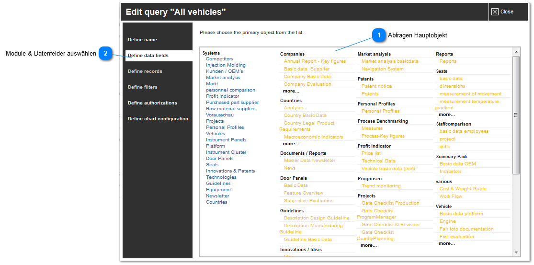This screenshot has height=265, width=534.
Task: Open Instrument Panels system
Action: tap(226, 139)
